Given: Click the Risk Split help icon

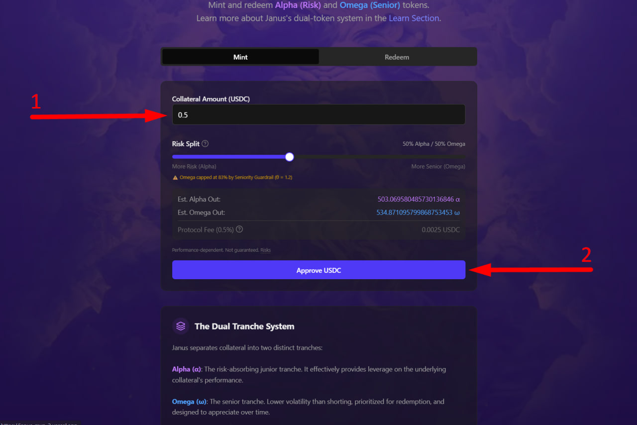Looking at the screenshot, I should coord(205,144).
